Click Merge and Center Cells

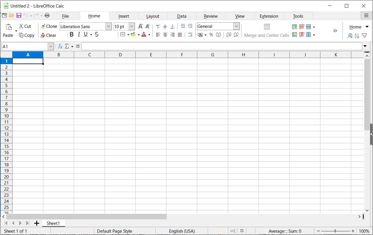click(266, 30)
